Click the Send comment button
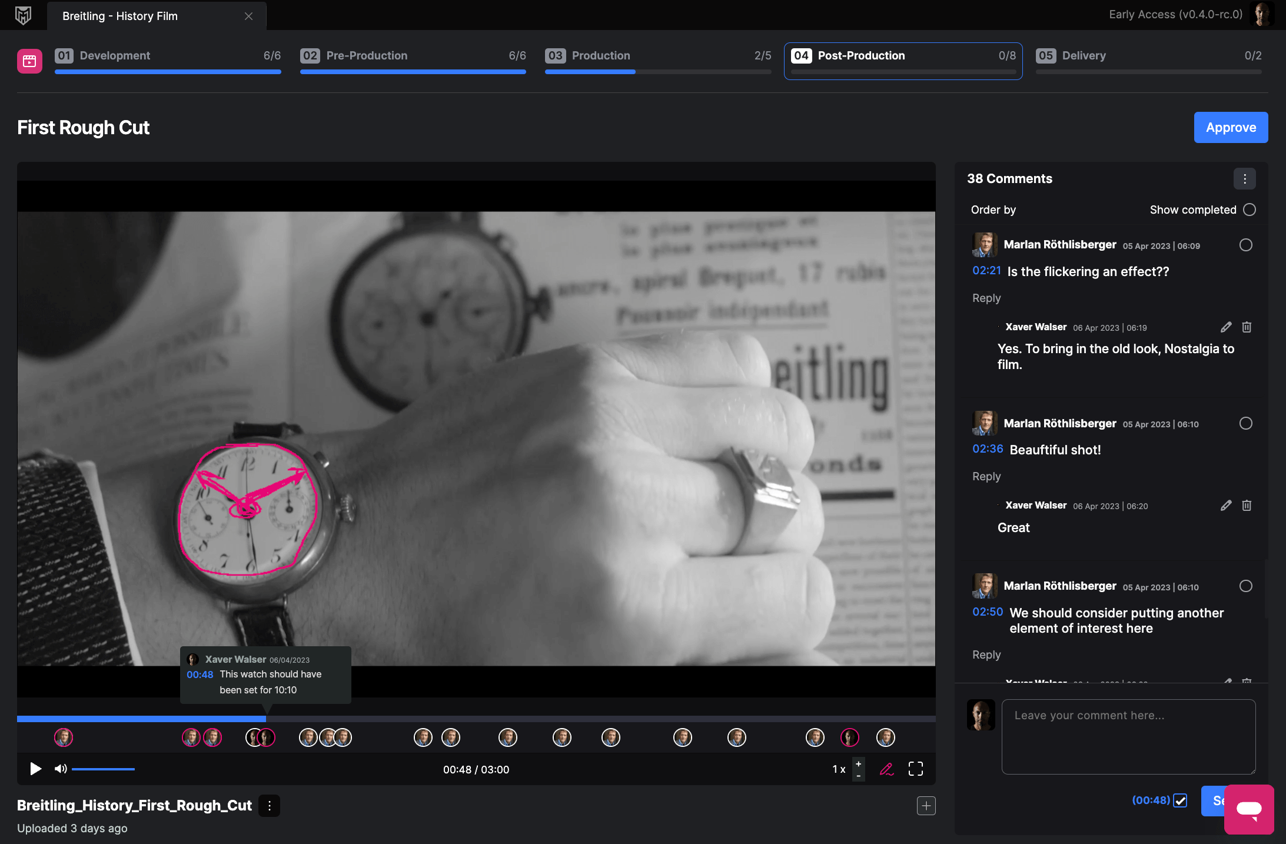 tap(1213, 800)
